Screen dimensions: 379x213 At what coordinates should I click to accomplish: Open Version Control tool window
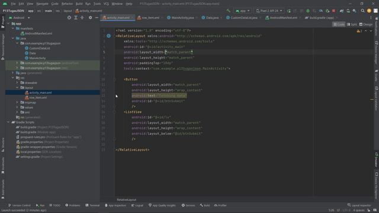pos(20,205)
